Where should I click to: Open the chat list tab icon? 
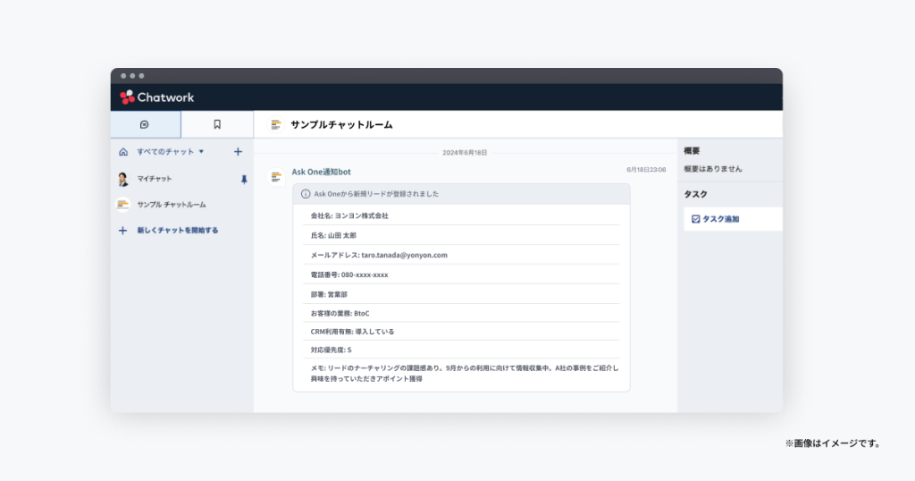click(x=145, y=124)
